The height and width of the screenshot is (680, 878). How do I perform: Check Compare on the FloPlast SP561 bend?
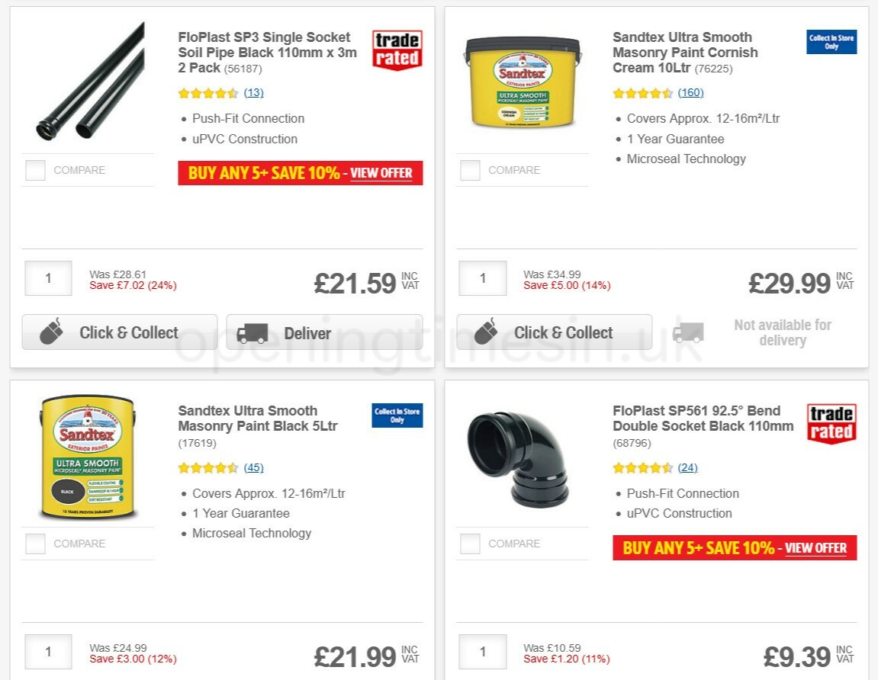[469, 544]
